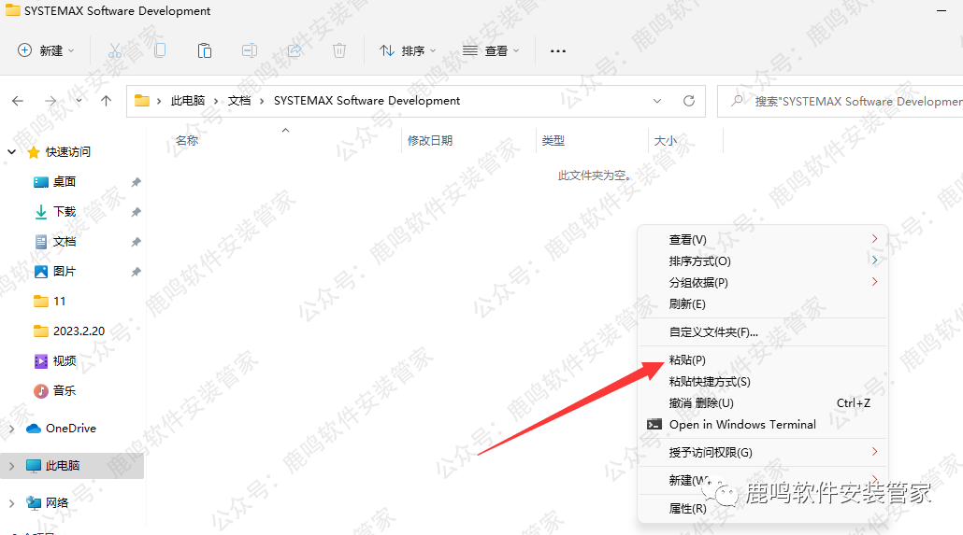The width and height of the screenshot is (963, 535).
Task: Open the 新建 (New) dropdown button
Action: point(46,50)
